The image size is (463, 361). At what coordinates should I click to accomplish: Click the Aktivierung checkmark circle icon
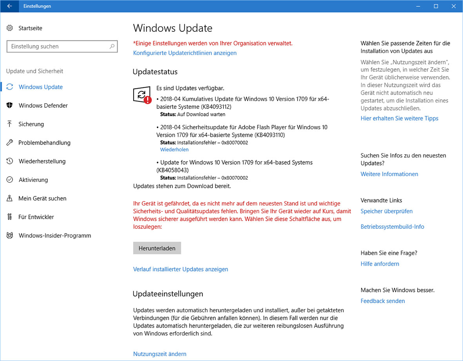10,180
